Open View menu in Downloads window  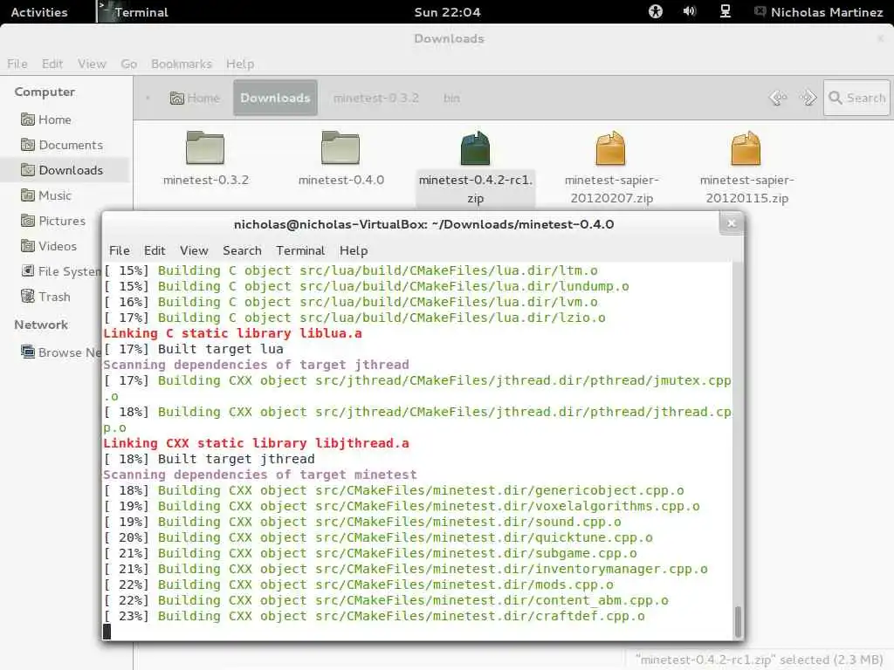pyautogui.click(x=92, y=64)
